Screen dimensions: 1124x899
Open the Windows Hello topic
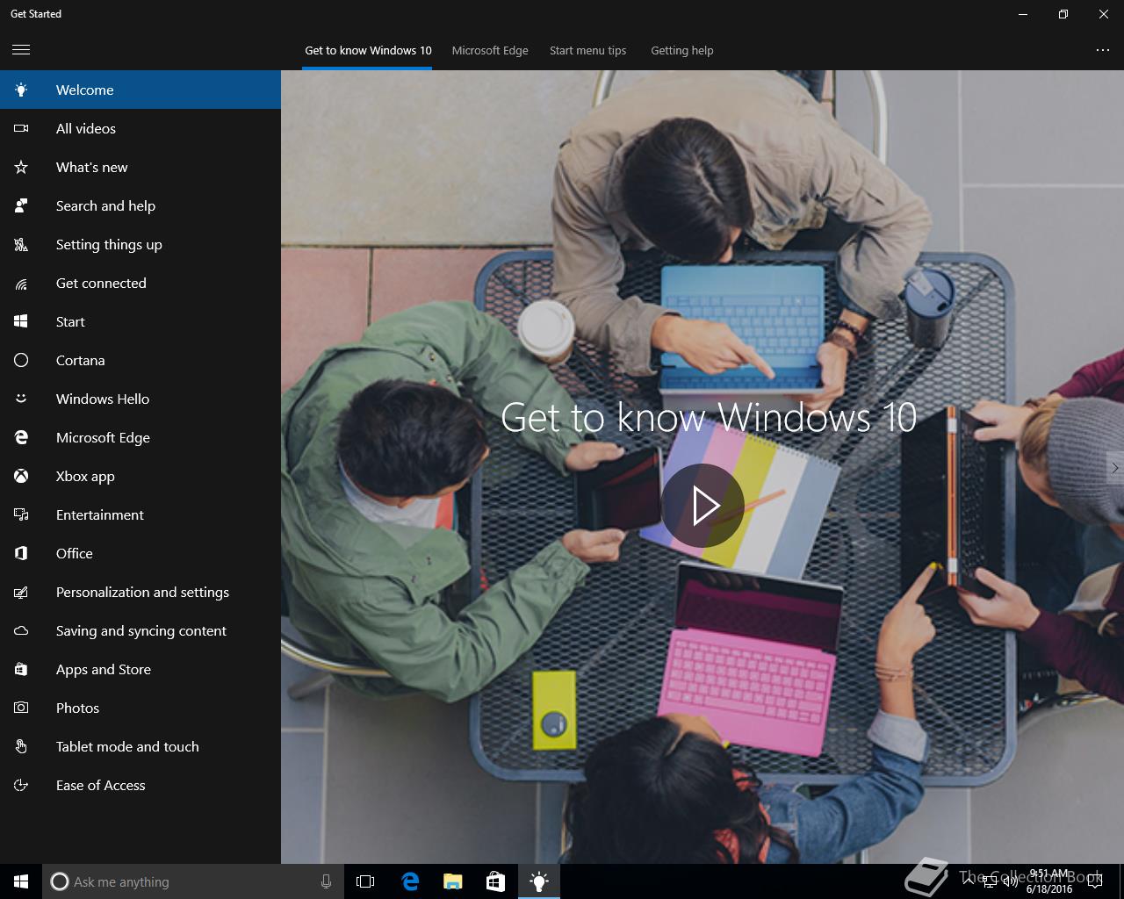[x=140, y=399]
